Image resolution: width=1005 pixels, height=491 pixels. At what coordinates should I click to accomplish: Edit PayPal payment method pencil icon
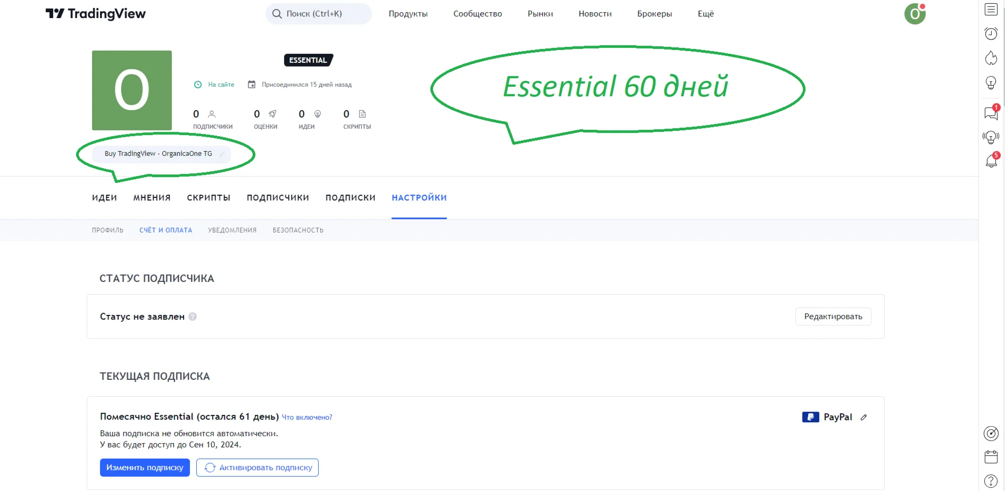pos(863,418)
